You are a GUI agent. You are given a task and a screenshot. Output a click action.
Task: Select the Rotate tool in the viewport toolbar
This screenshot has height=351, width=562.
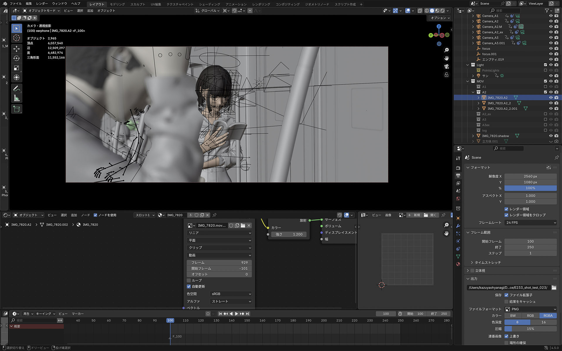[x=17, y=58]
